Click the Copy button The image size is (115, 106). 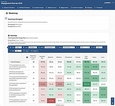click(x=26, y=51)
